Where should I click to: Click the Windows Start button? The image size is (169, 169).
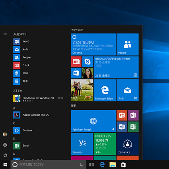[x=5, y=165]
